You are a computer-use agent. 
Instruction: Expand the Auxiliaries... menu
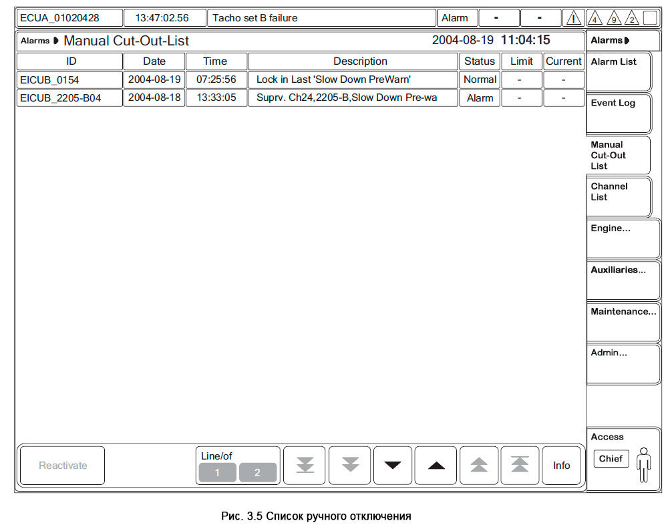[623, 281]
